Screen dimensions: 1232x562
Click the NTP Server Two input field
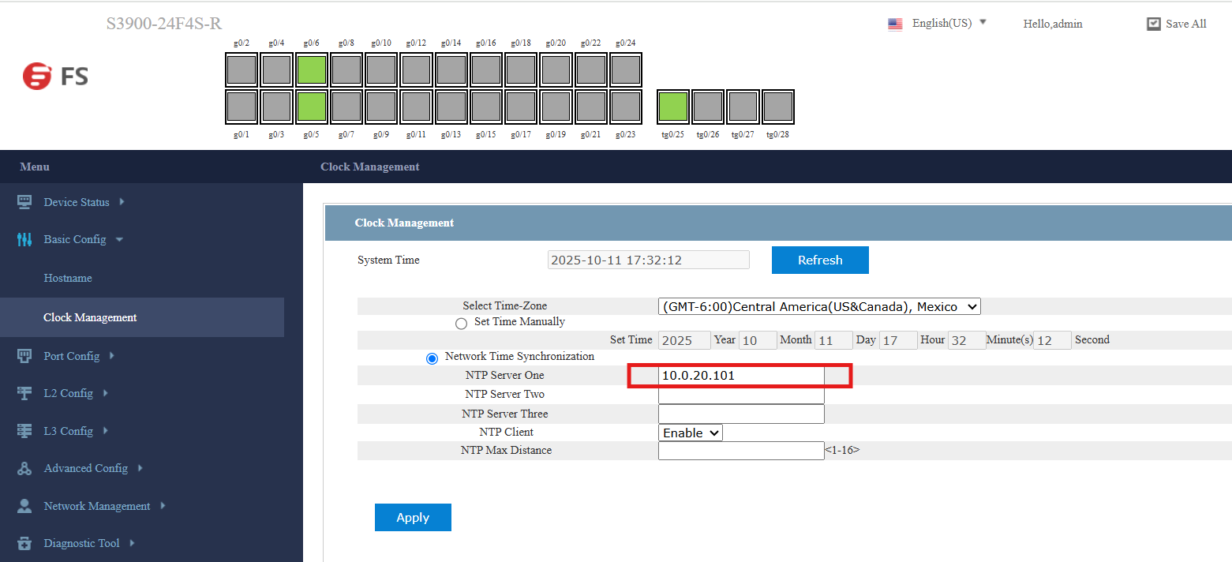click(x=740, y=394)
